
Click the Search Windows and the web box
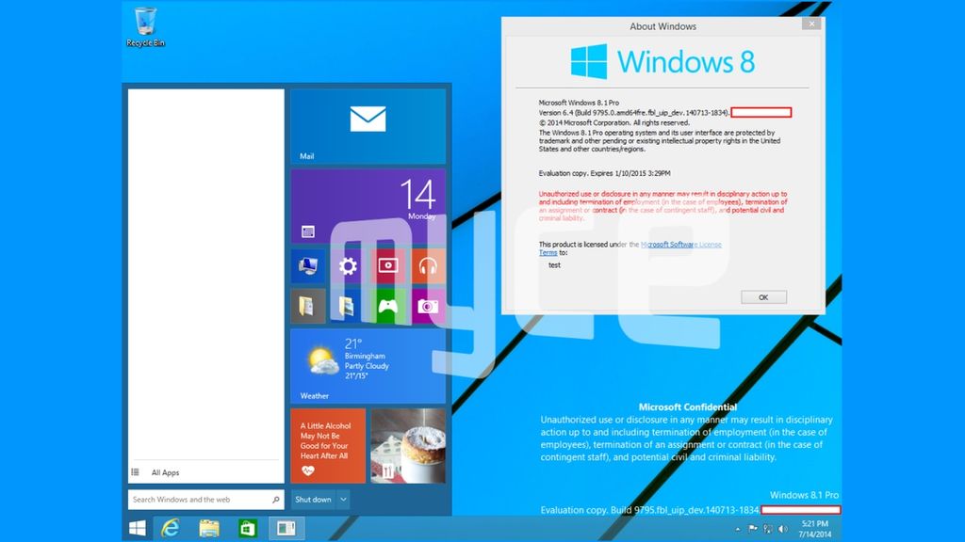pos(203,500)
